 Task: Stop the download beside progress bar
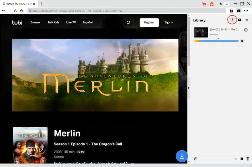click(x=242, y=41)
